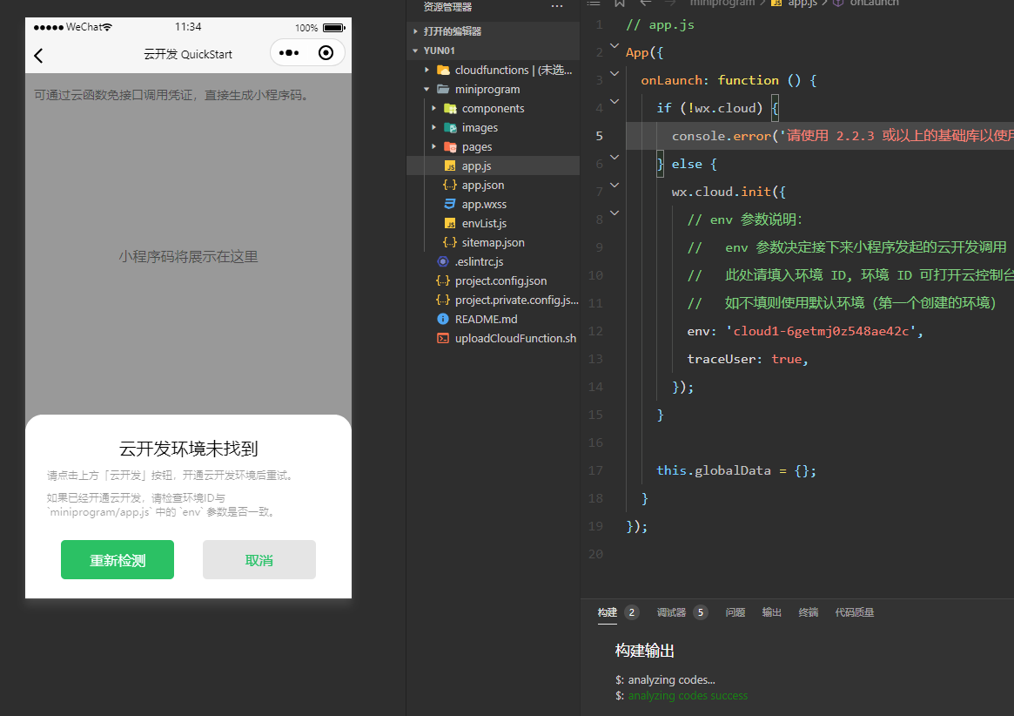The width and height of the screenshot is (1014, 716).
Task: Tap the mini program close circle button
Action: pyautogui.click(x=326, y=53)
